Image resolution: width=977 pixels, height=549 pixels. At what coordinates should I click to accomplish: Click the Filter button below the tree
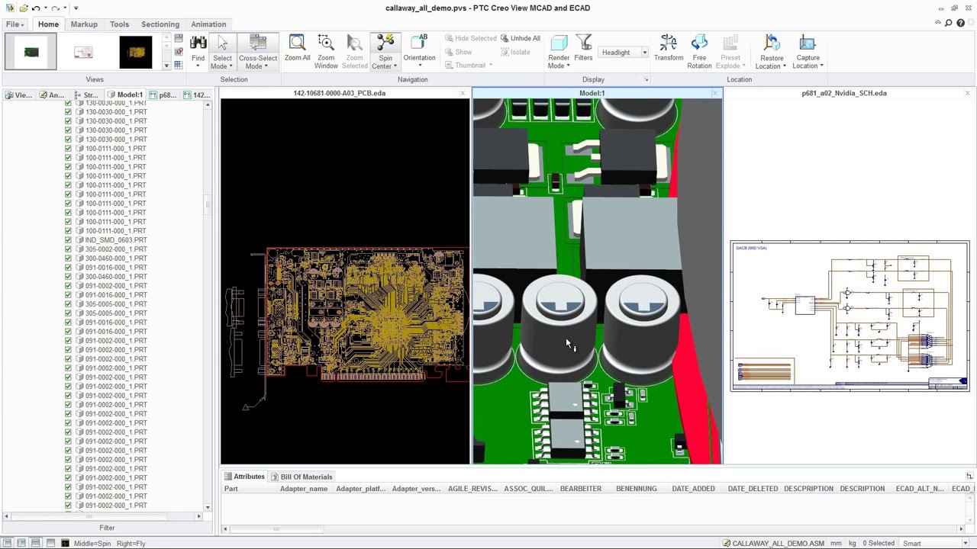(x=107, y=528)
